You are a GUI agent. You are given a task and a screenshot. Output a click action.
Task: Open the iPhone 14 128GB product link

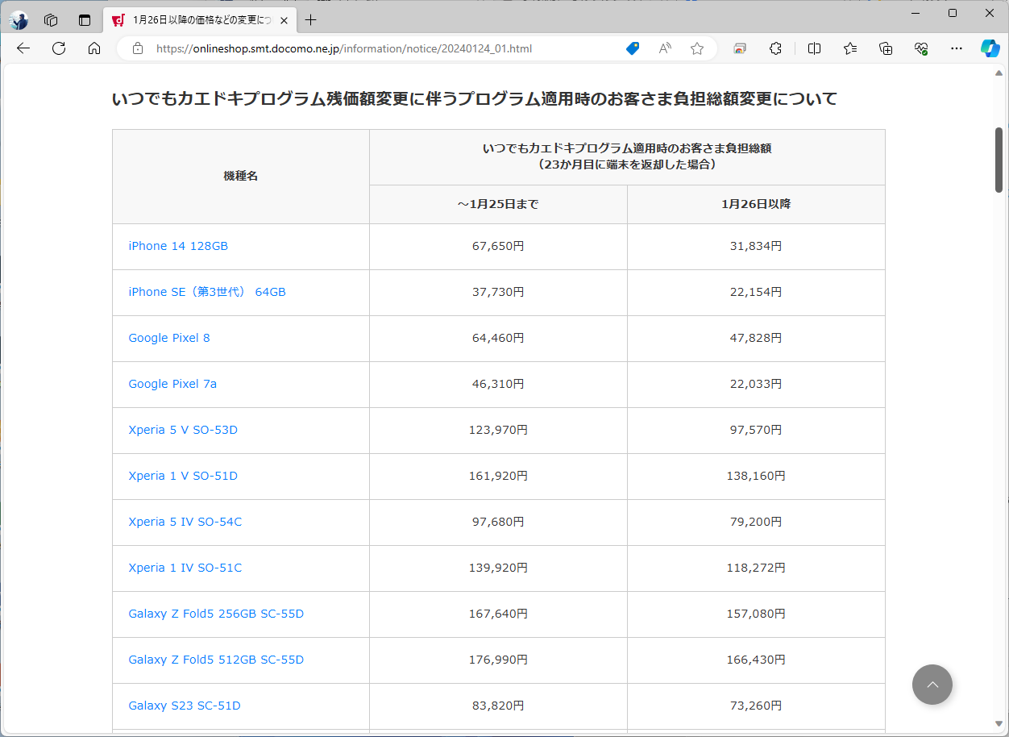pyautogui.click(x=177, y=246)
